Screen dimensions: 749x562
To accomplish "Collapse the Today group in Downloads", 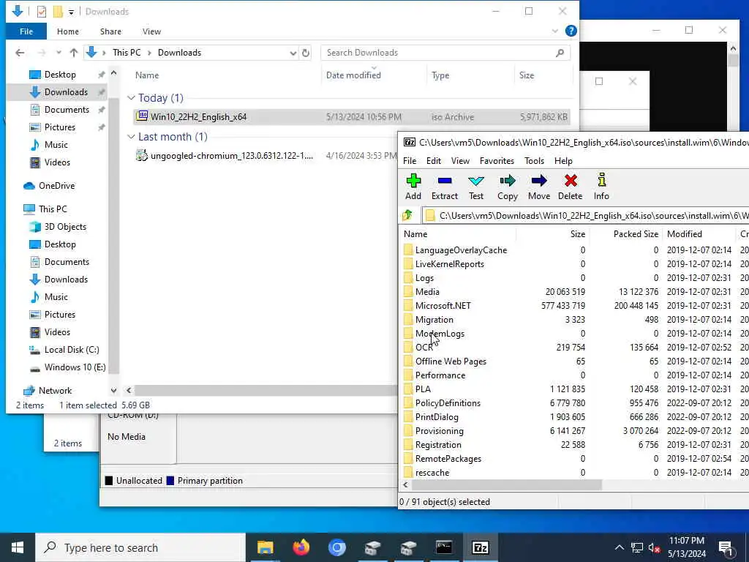I will pyautogui.click(x=131, y=98).
